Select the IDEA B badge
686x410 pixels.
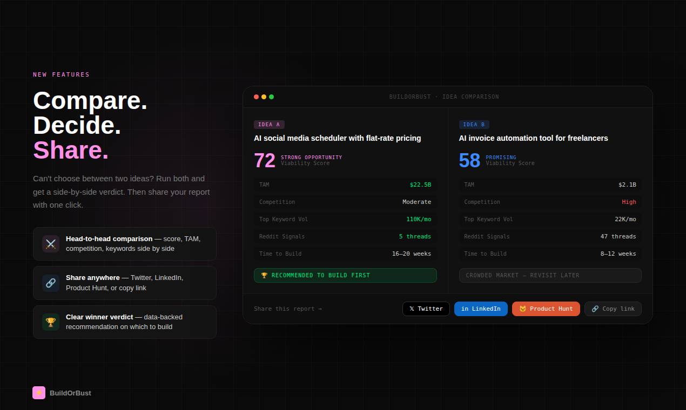click(x=474, y=124)
